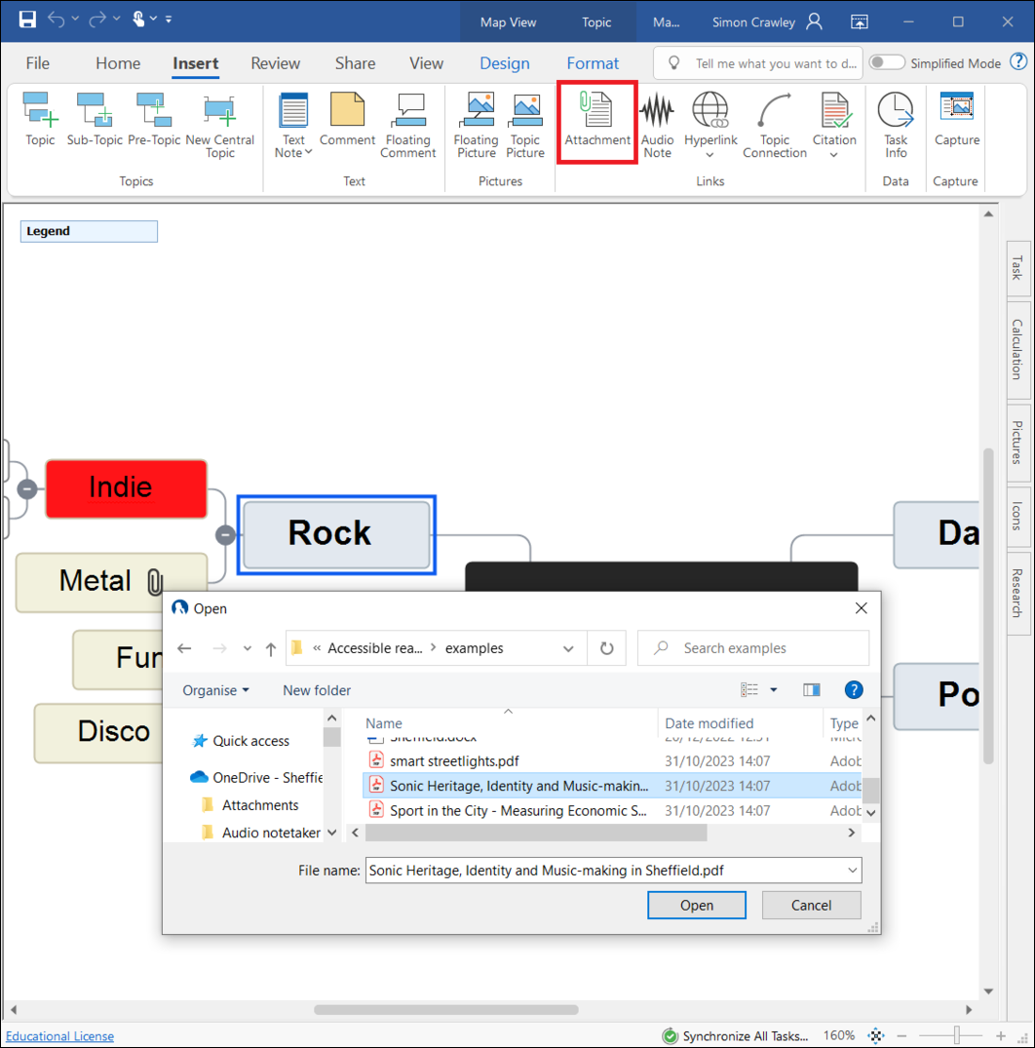Click the Attachment icon in the ribbon
This screenshot has height=1048, width=1035.
tap(597, 112)
